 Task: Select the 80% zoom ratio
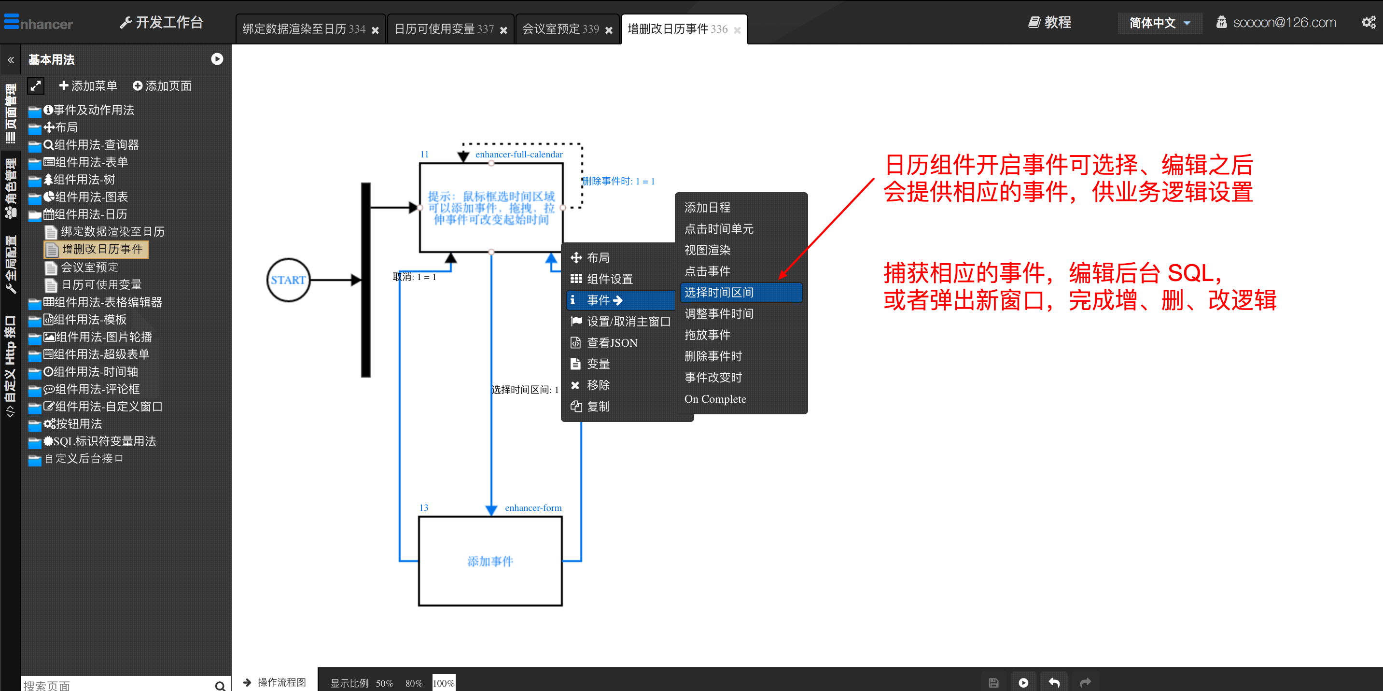[x=413, y=683]
